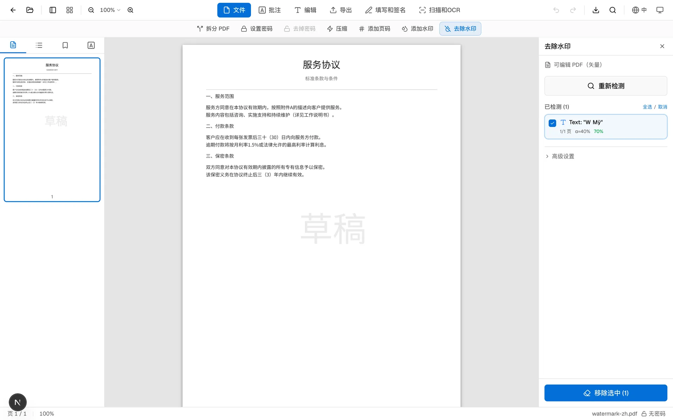Switch to the 编辑 tab

[305, 10]
